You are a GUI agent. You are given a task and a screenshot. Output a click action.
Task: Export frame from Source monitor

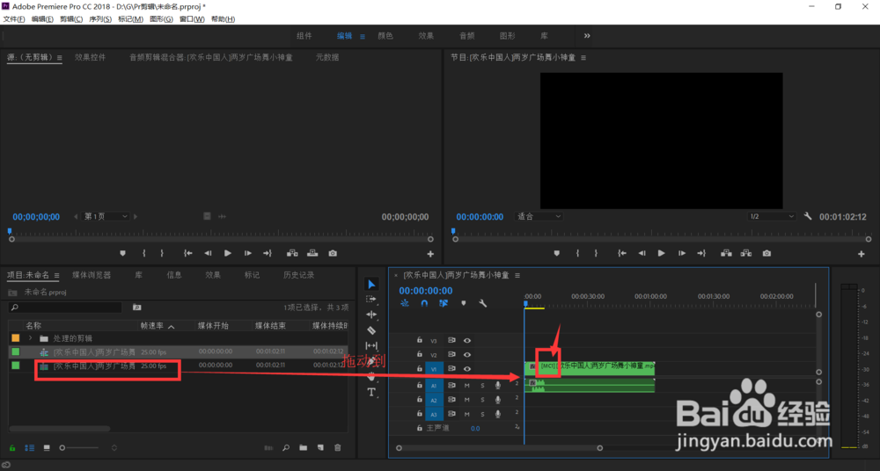tap(333, 253)
